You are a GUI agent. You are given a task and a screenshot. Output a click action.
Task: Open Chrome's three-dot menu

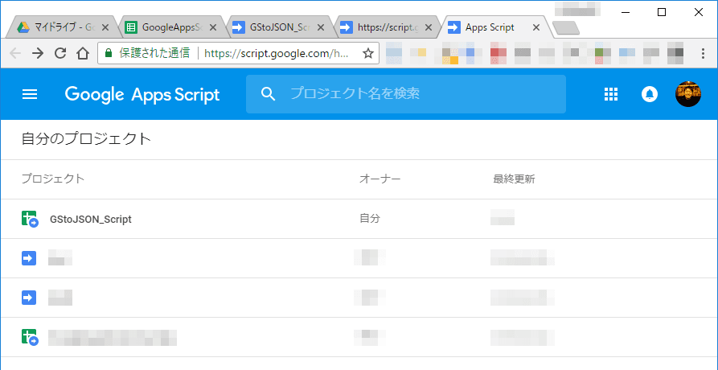click(704, 54)
